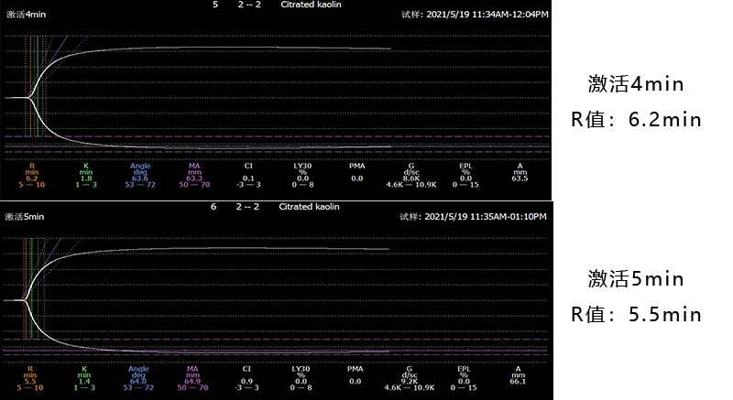The height and width of the screenshot is (400, 733).
Task: Click the 激活4min label inside the top chart
Action: [x=26, y=15]
